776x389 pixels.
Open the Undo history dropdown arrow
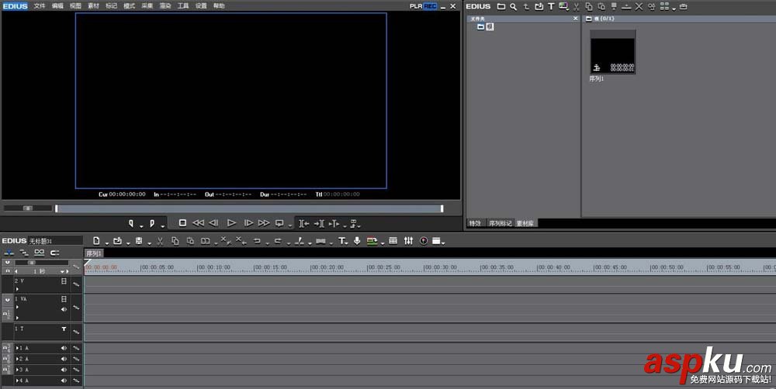pos(267,243)
